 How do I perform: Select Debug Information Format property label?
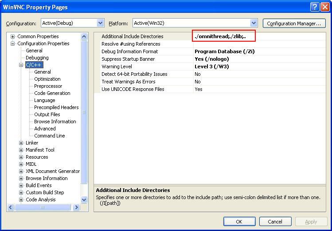click(130, 51)
